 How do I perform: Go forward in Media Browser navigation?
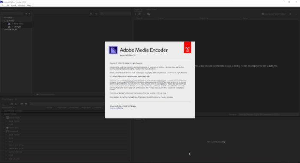point(30,14)
